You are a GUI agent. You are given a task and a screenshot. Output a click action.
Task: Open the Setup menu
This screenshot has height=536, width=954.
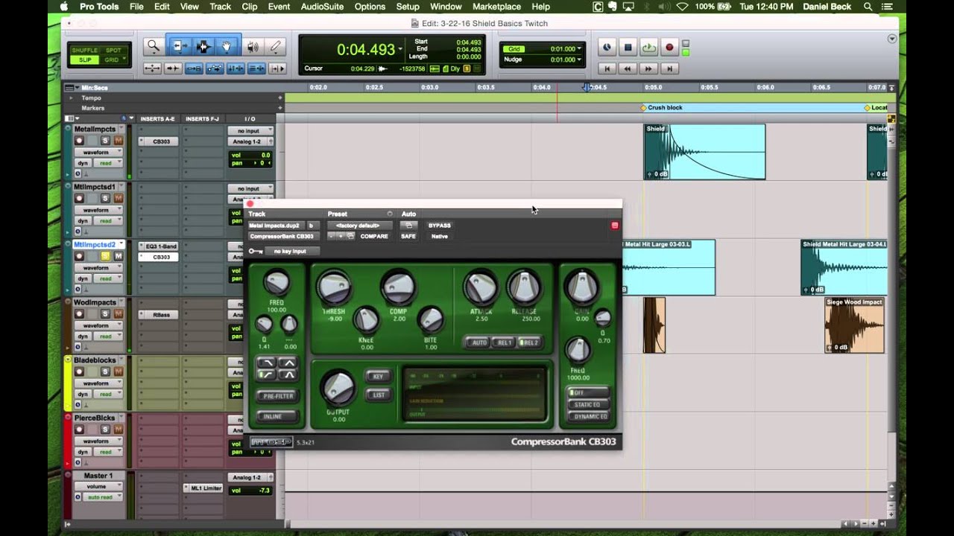tap(408, 7)
